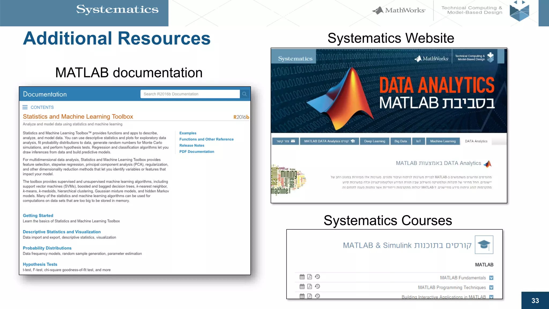Expand the MATLAB Programming Techniques course row
This screenshot has width=549, height=309.
click(x=491, y=288)
